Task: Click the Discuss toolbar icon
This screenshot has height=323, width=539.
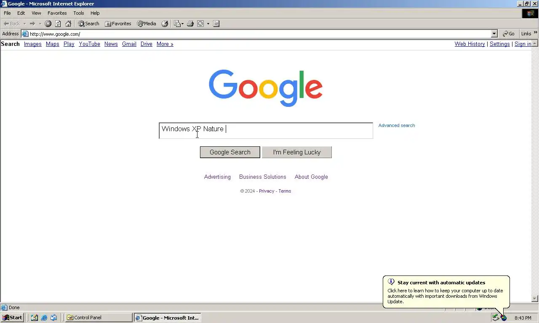Action: point(216,24)
